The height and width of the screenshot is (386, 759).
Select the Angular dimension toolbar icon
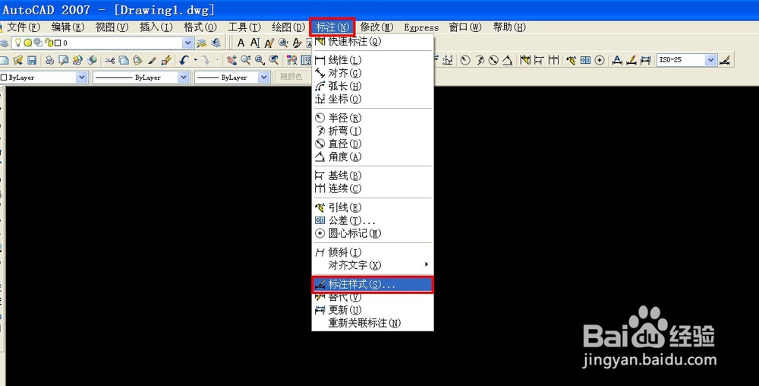pos(507,60)
